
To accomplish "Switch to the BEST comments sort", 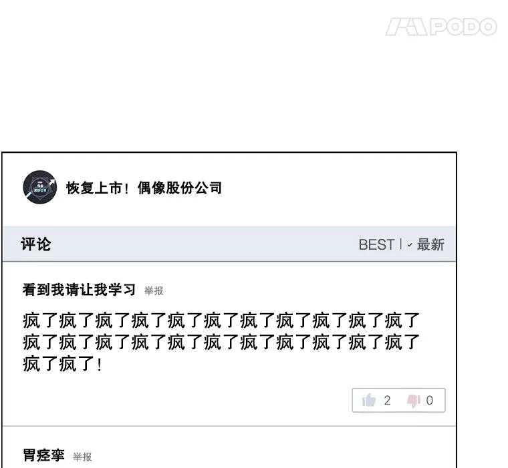I will pos(376,244).
